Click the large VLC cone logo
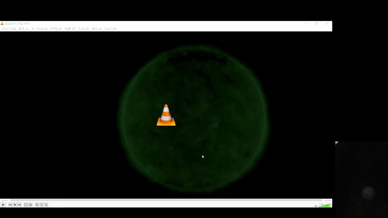The image size is (388, 218). [x=166, y=115]
